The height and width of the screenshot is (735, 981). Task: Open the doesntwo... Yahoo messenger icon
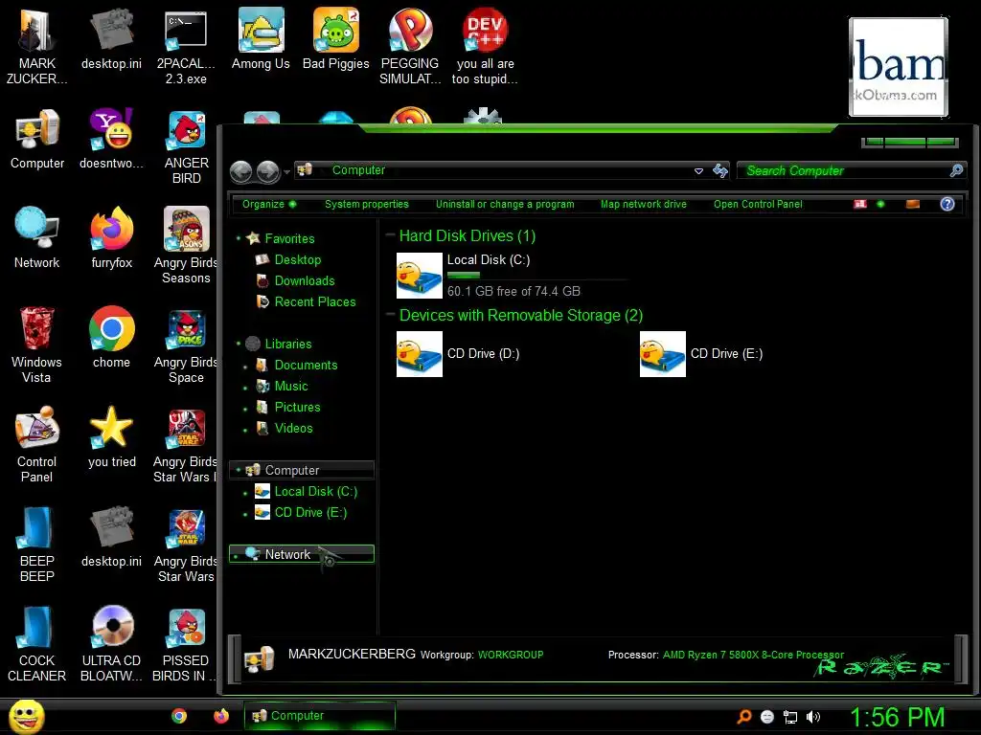coord(111,139)
